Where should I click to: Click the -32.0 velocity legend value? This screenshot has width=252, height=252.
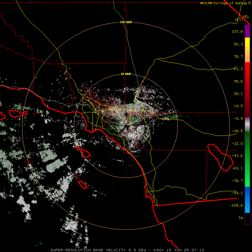click(237, 144)
